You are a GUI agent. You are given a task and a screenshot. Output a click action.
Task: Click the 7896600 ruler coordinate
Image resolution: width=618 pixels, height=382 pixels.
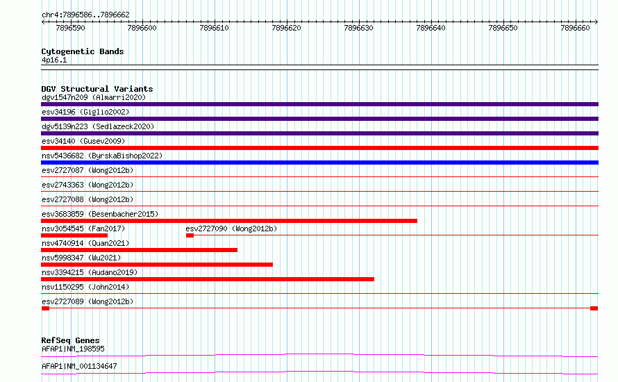click(142, 28)
